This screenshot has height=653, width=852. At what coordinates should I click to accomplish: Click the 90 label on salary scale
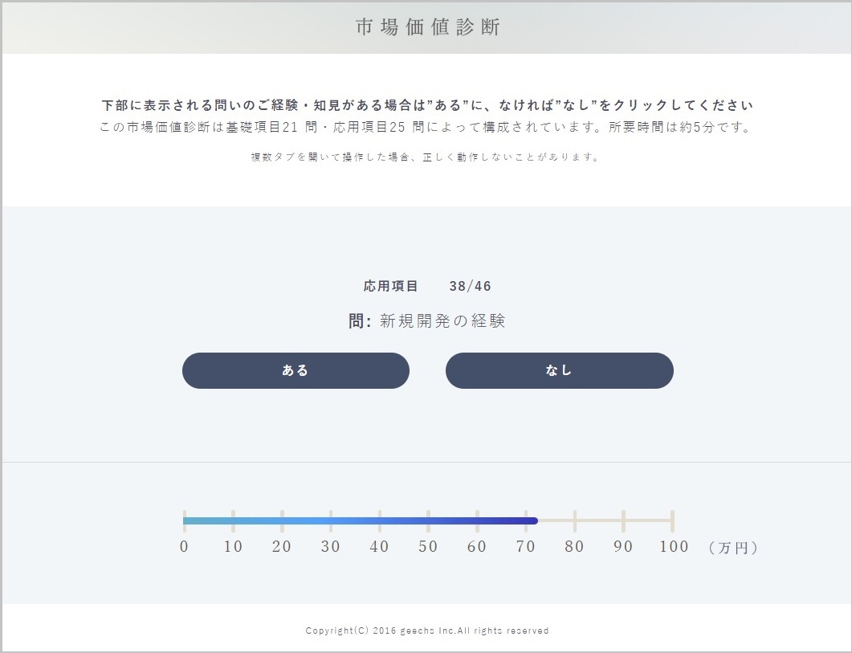click(623, 546)
